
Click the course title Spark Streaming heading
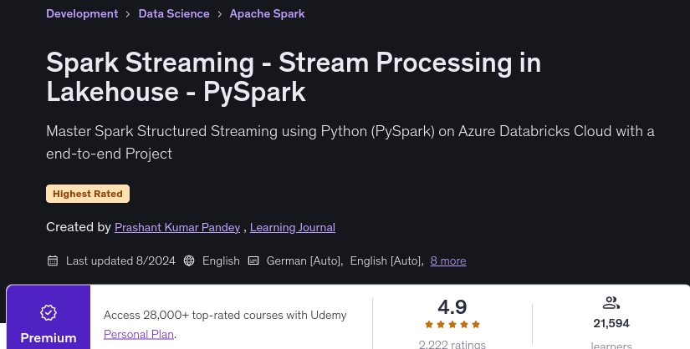294,77
